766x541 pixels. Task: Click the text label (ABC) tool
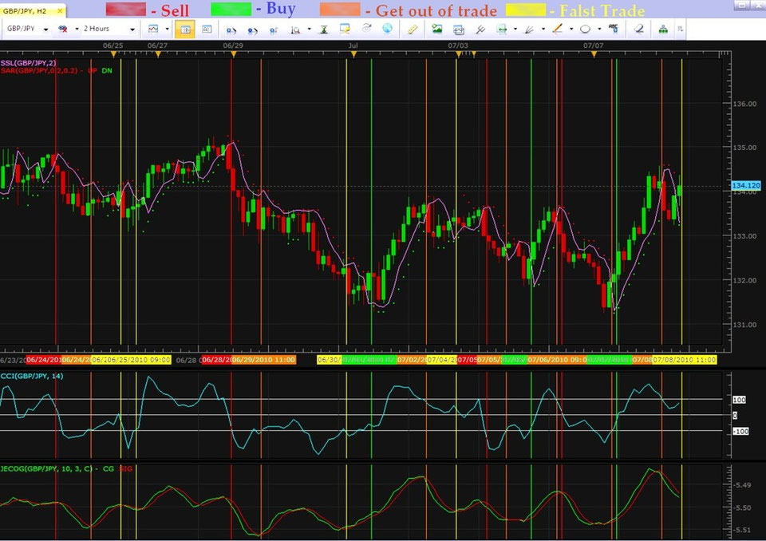[x=613, y=30]
